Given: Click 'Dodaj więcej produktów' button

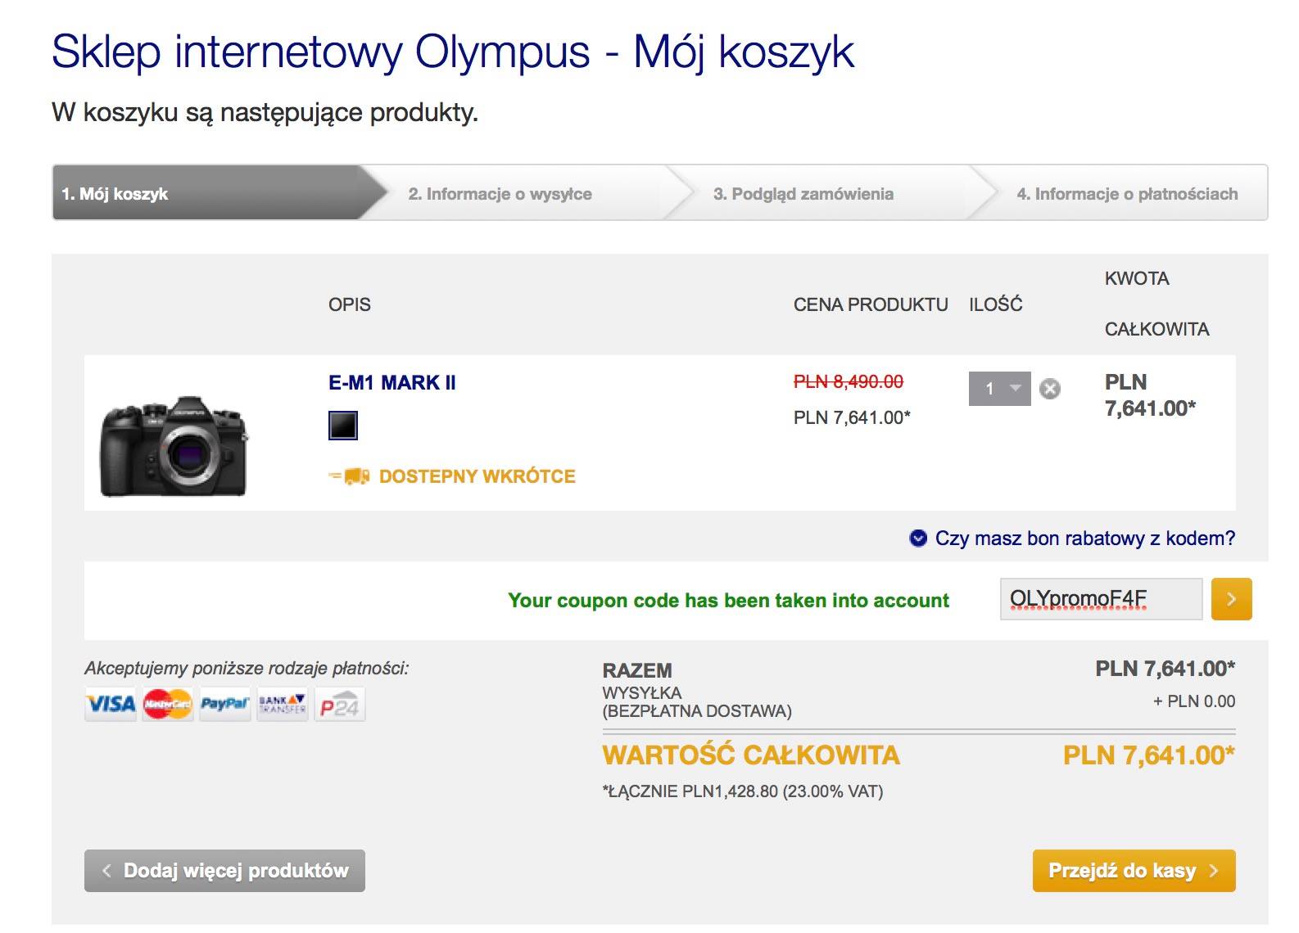Looking at the screenshot, I should pyautogui.click(x=224, y=871).
